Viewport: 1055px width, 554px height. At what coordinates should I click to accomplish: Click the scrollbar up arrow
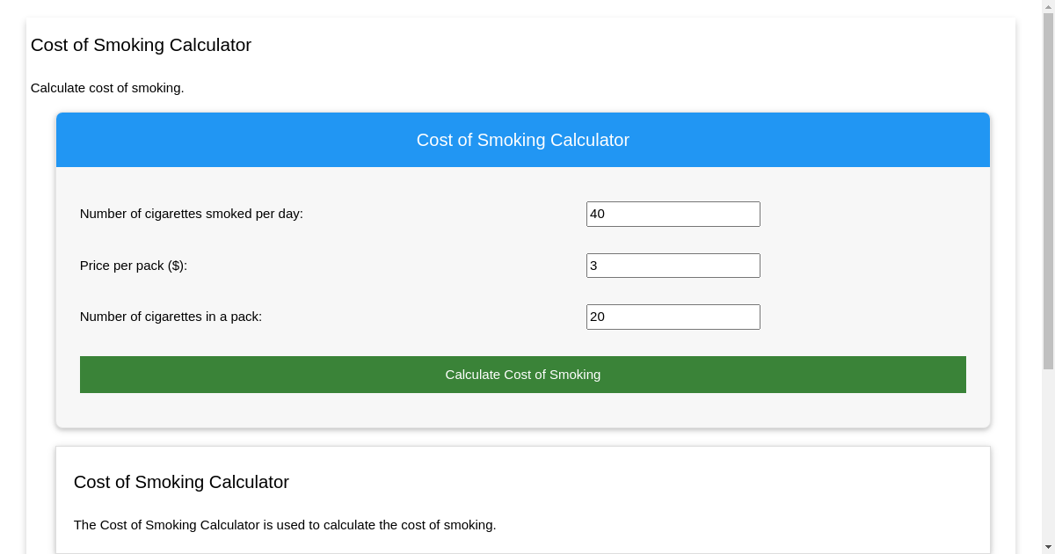pos(1047,6)
